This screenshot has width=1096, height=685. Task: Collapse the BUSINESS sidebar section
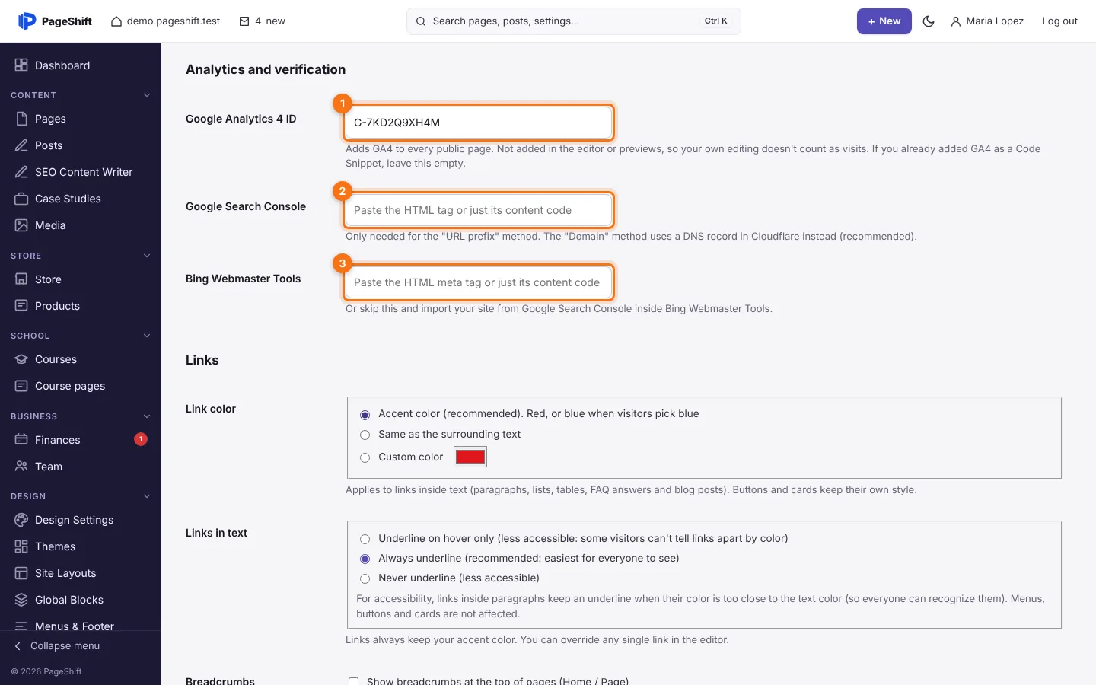[x=147, y=416]
